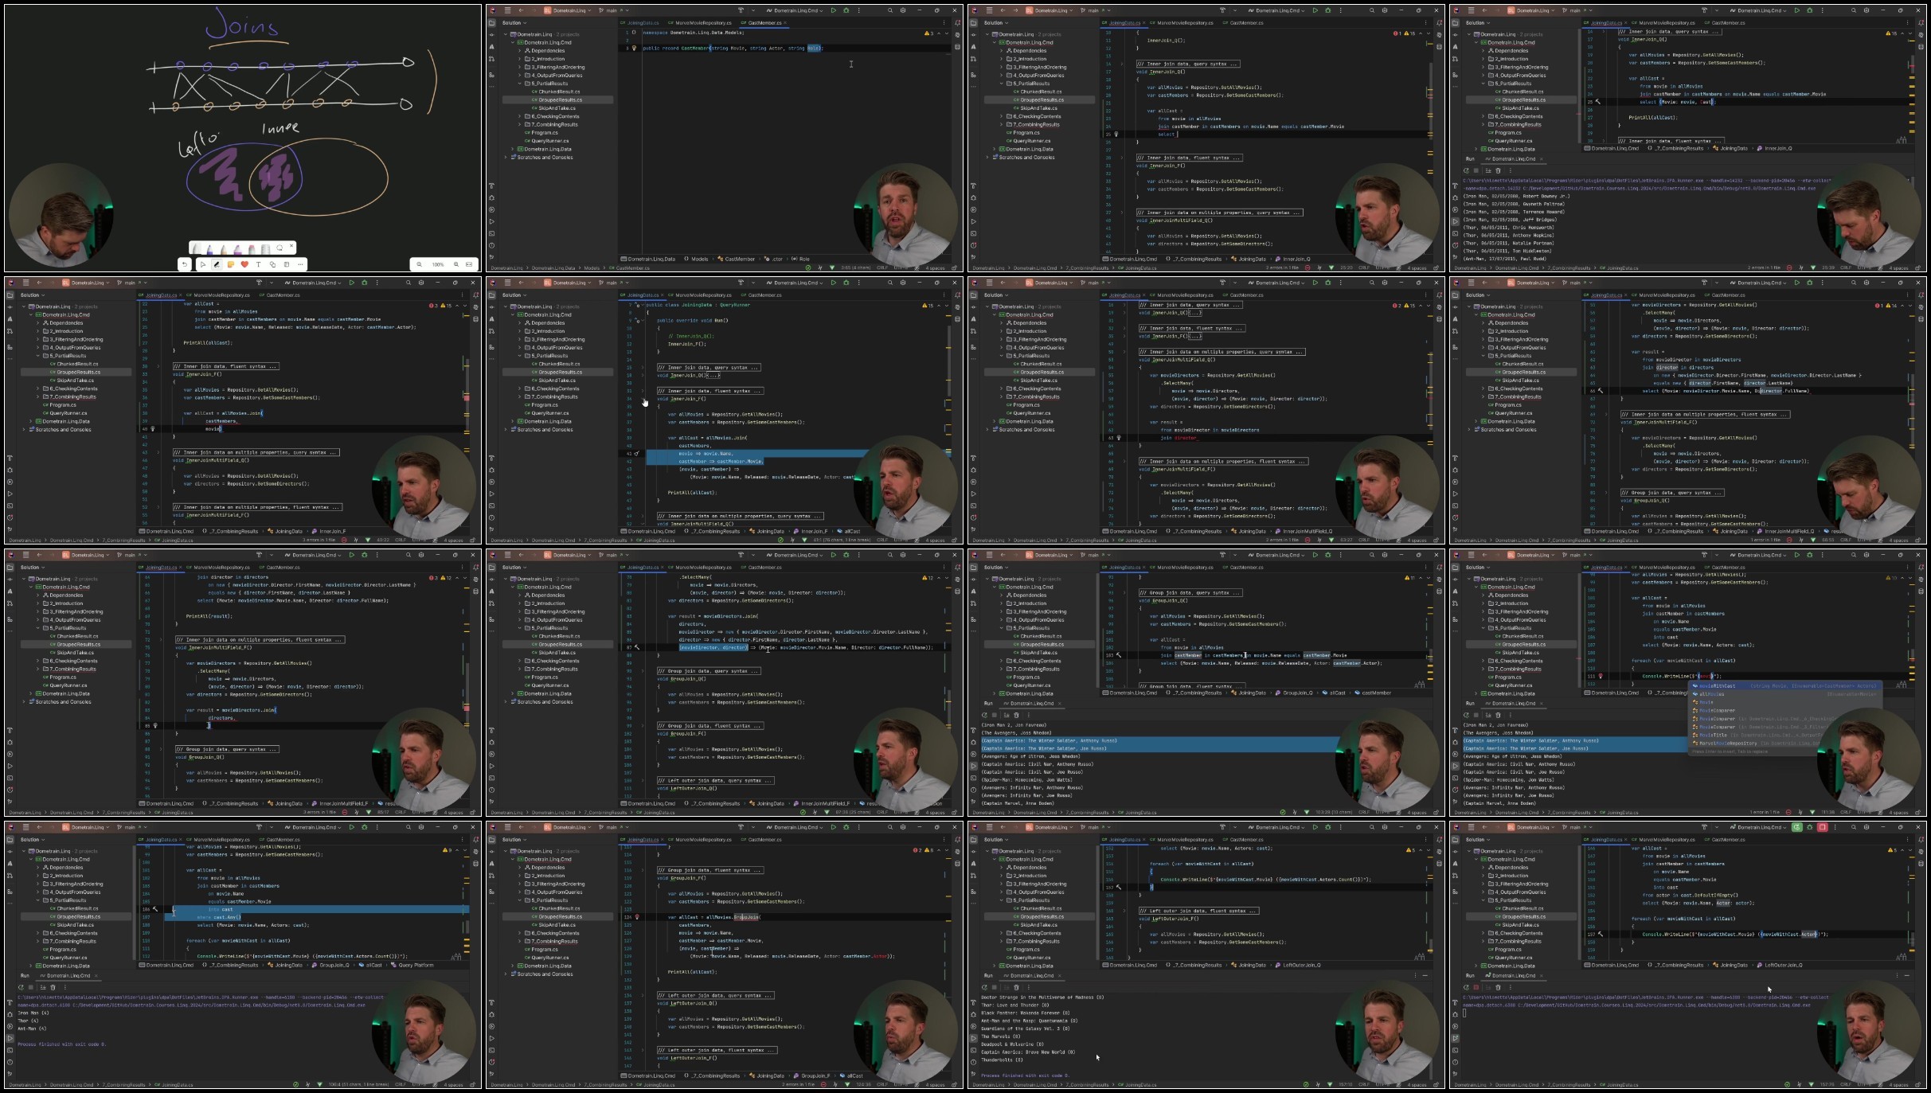Open hamburger main menu in CastMember frame
Screen dimensions: 1931x1093
coord(506,10)
